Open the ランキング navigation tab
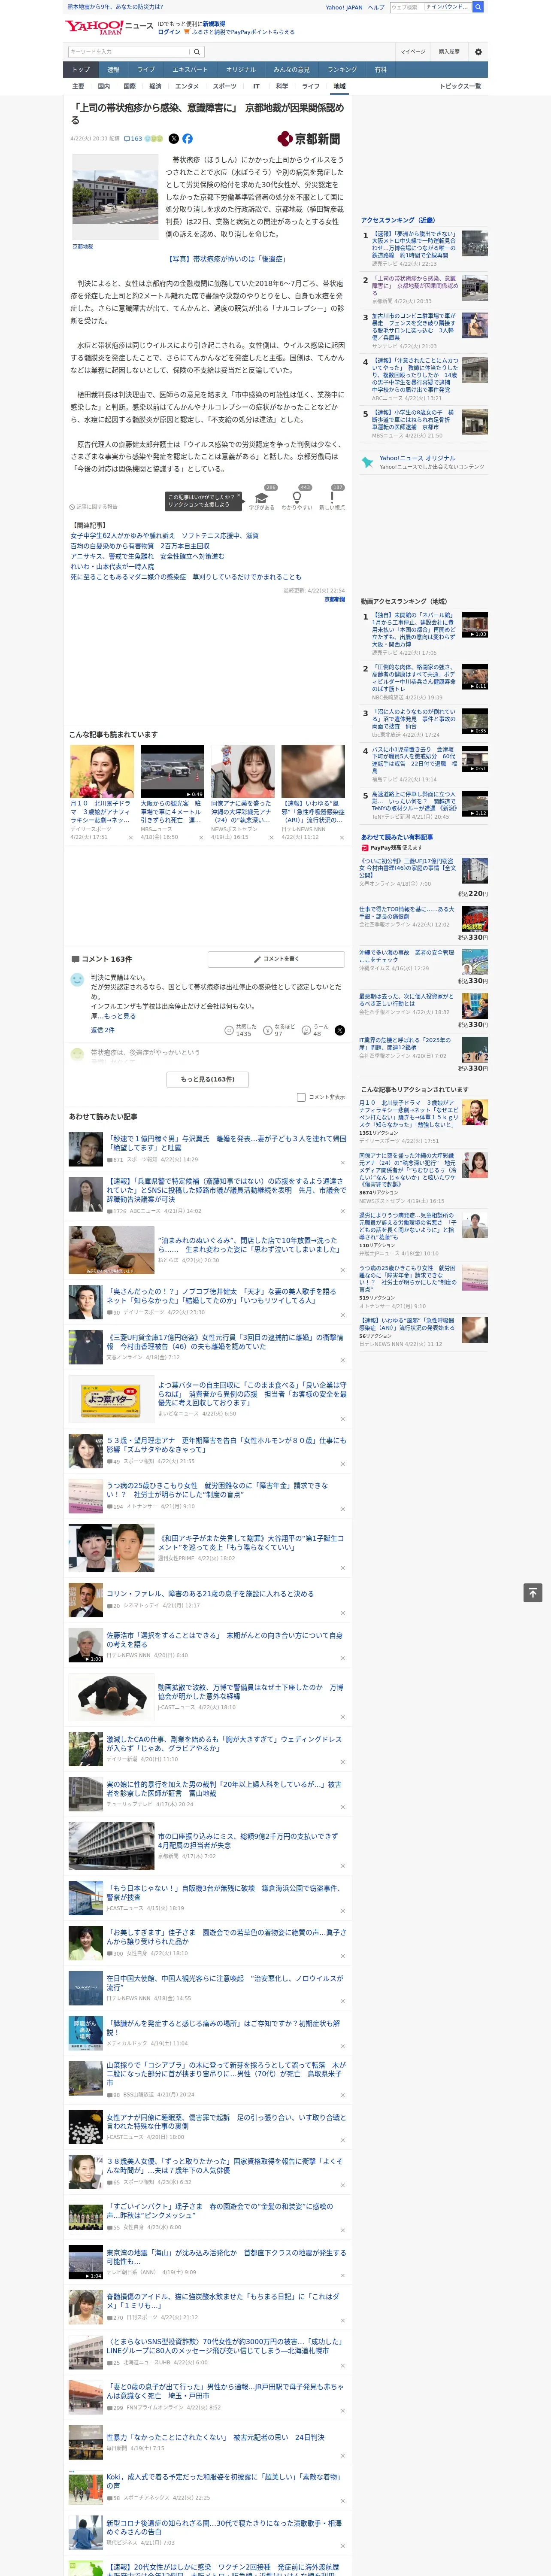This screenshot has width=551, height=2576. click(342, 70)
